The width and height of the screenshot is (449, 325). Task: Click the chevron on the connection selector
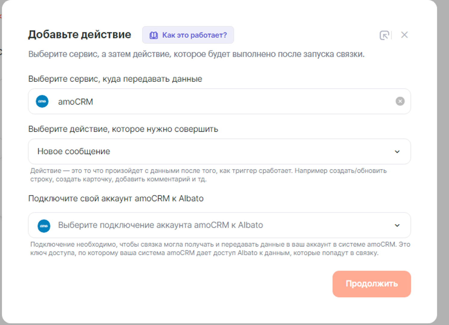pos(397,226)
